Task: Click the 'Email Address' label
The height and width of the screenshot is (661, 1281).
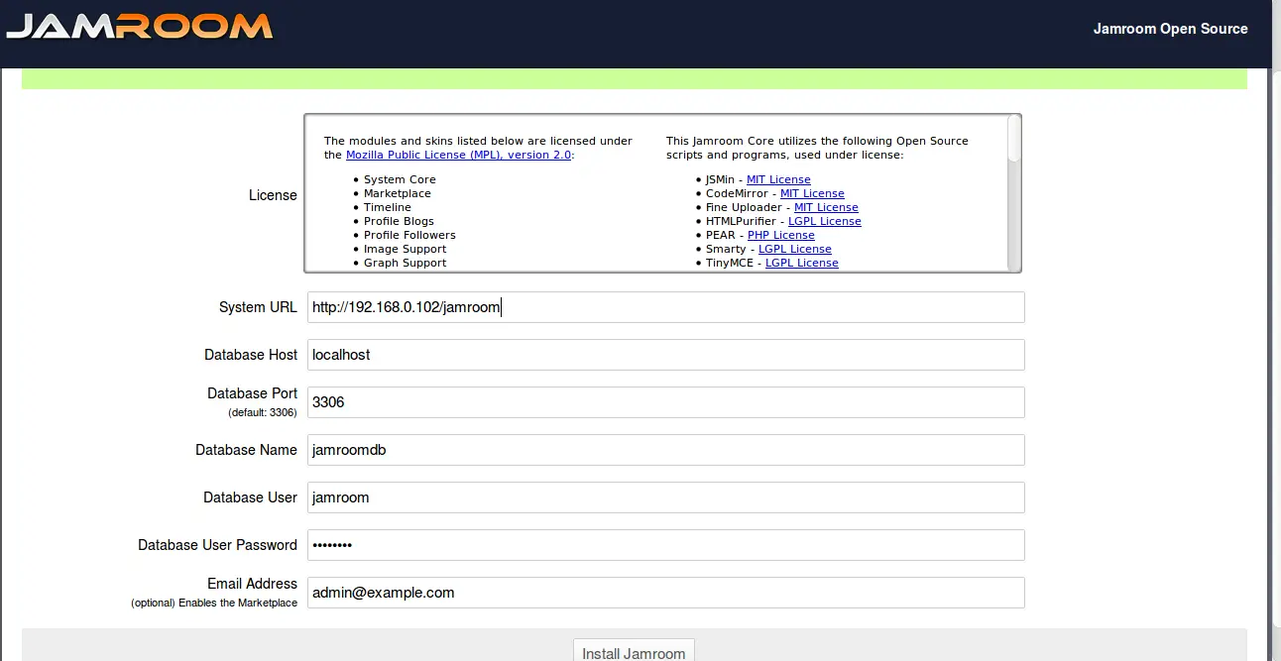Action: (x=252, y=584)
